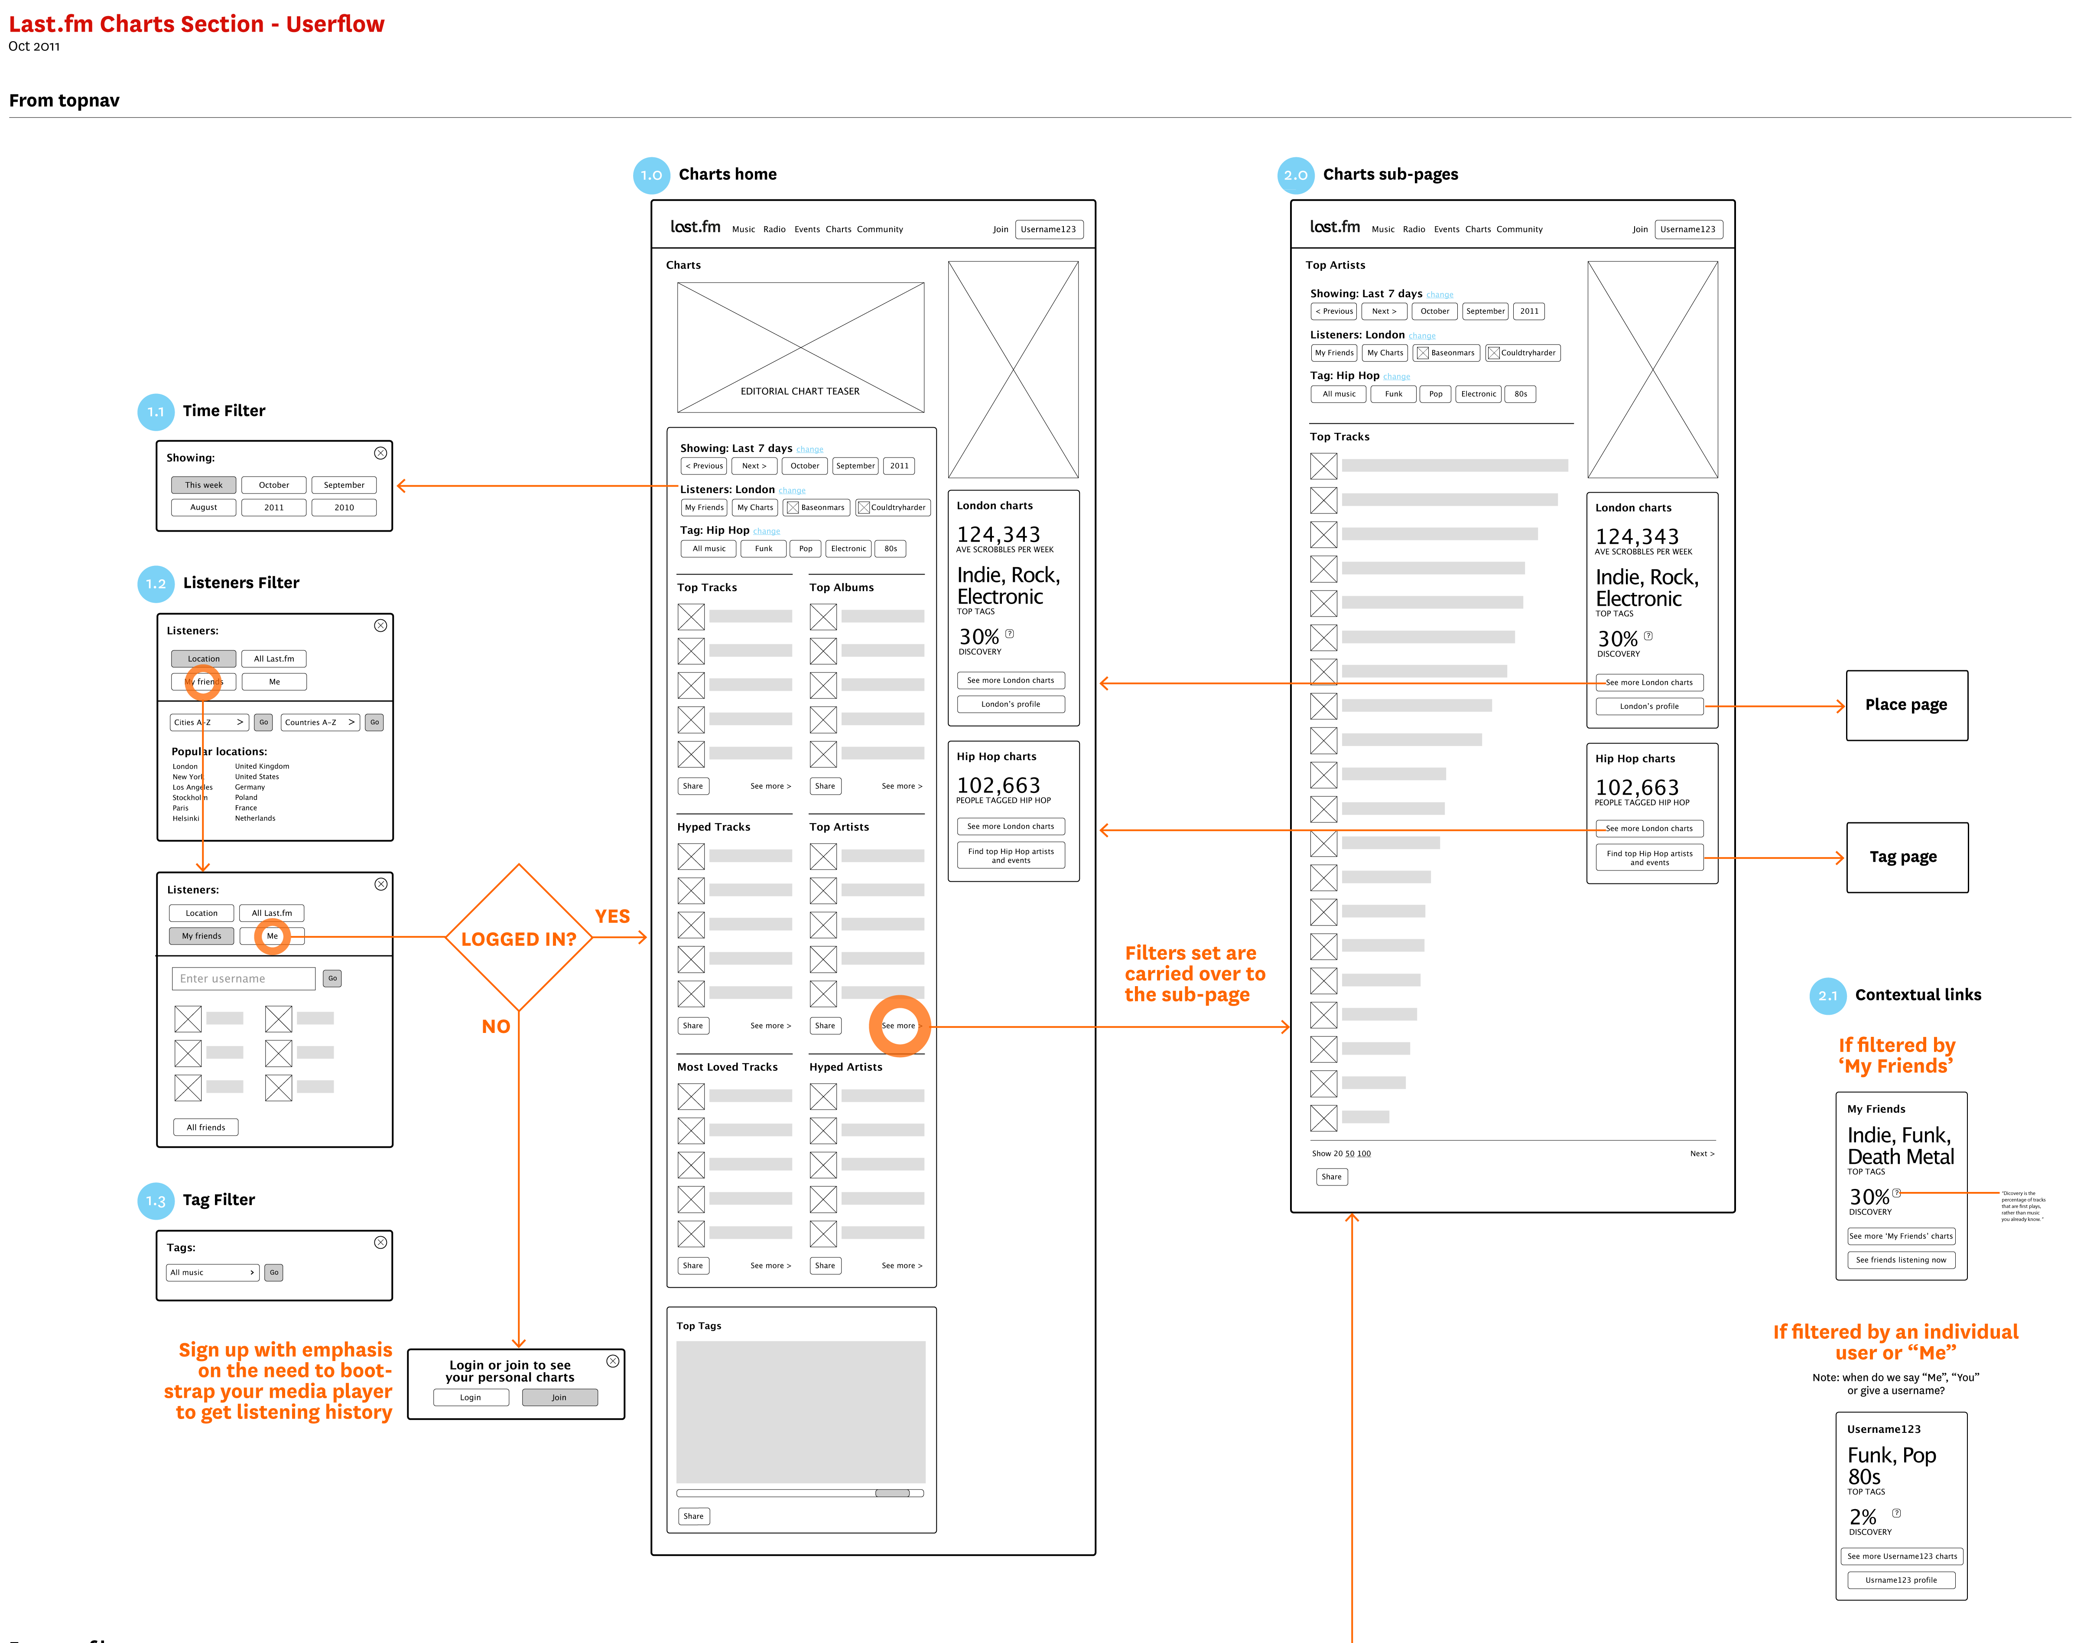
Task: Click 'change' next to Tag: Hip Hop in Charts home
Action: click(767, 531)
